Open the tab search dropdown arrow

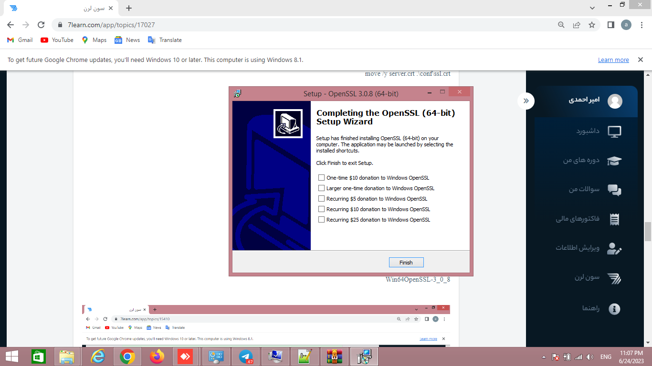pyautogui.click(x=592, y=8)
